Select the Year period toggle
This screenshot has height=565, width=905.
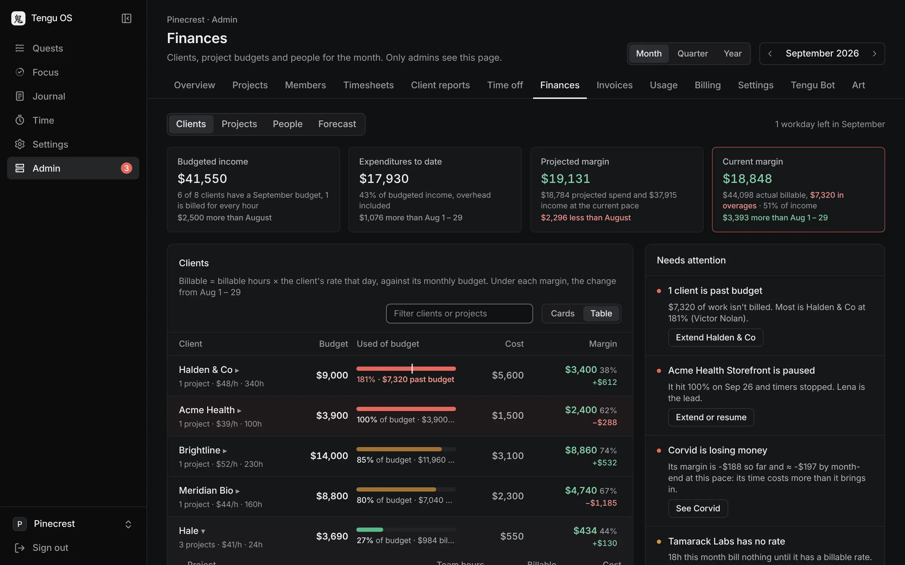732,53
